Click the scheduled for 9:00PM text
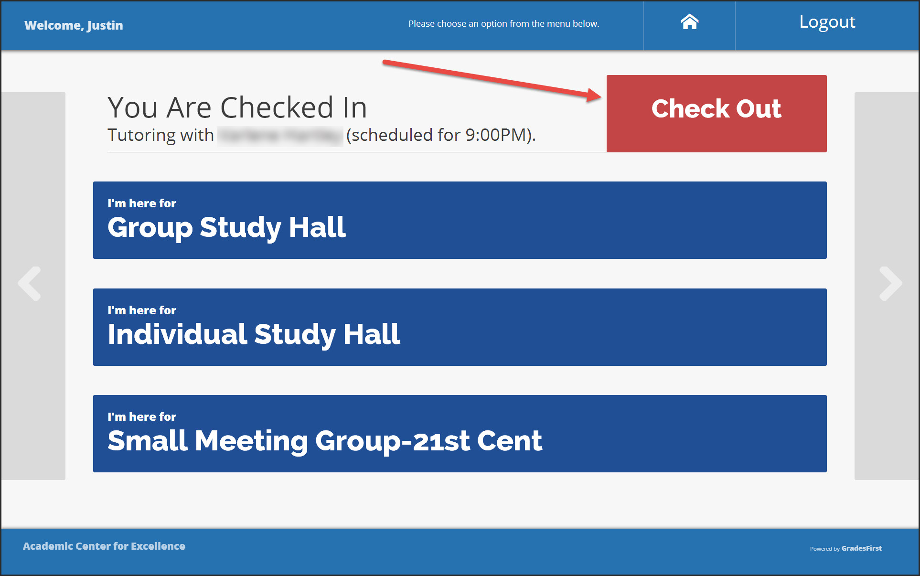This screenshot has height=576, width=920. coord(440,136)
